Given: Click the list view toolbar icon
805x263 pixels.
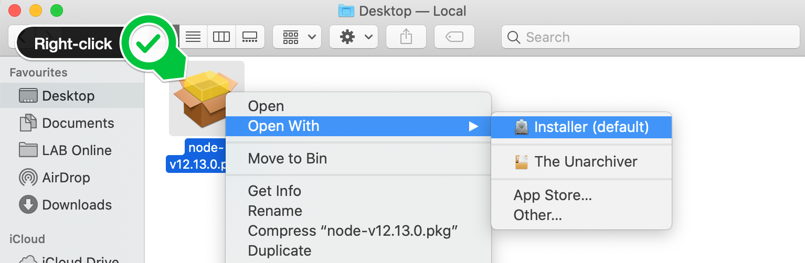Looking at the screenshot, I should (x=194, y=37).
